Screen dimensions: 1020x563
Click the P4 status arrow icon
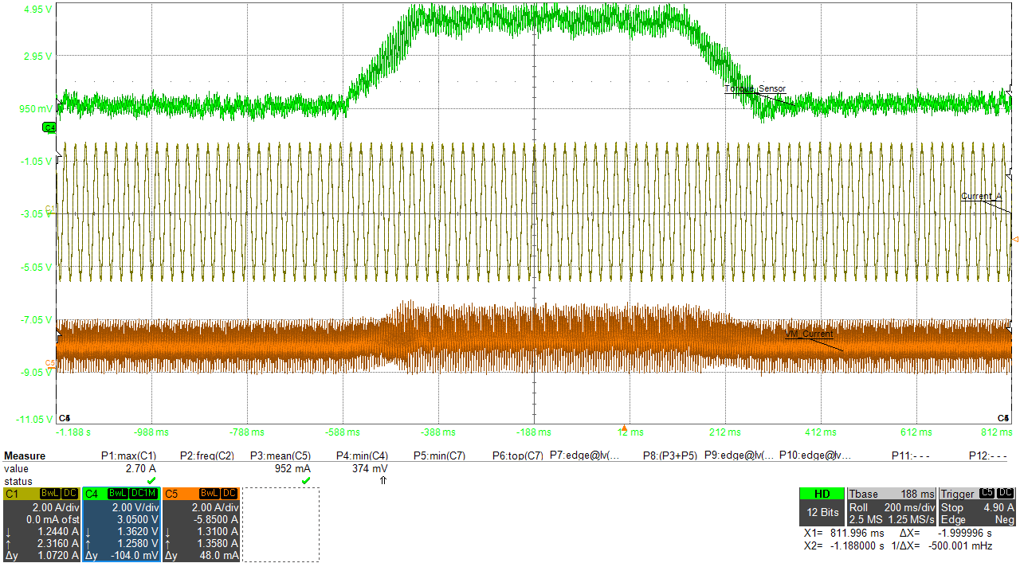383,481
